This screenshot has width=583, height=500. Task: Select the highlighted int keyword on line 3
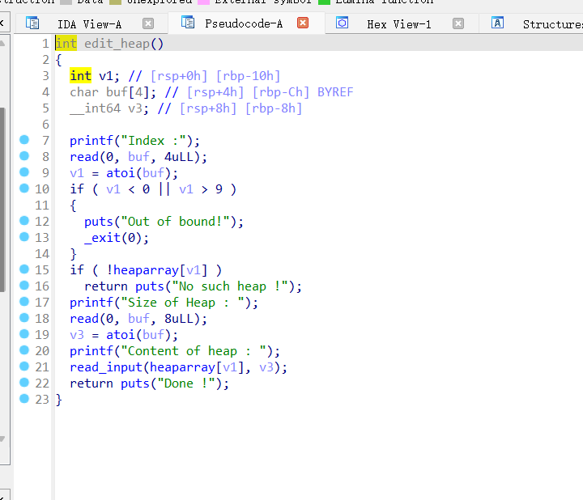click(80, 76)
